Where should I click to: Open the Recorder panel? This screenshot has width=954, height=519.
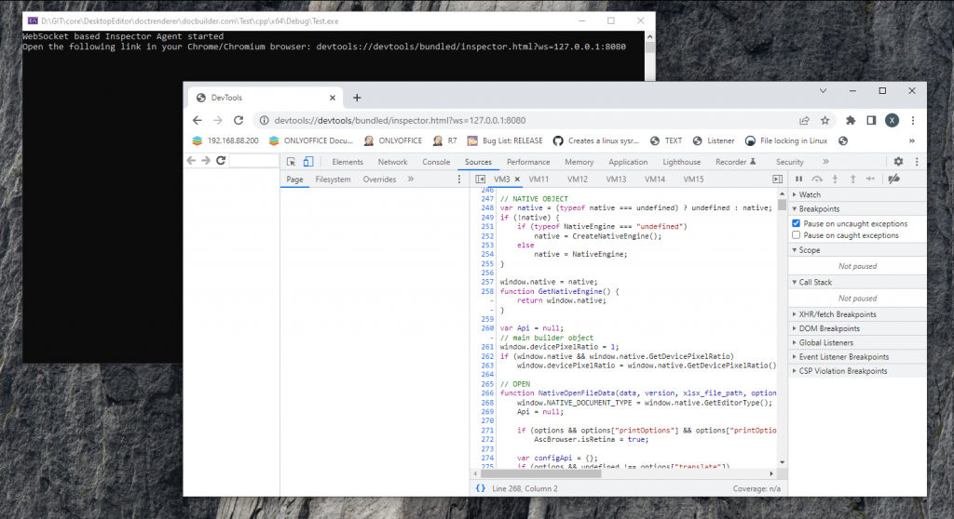pyautogui.click(x=736, y=162)
